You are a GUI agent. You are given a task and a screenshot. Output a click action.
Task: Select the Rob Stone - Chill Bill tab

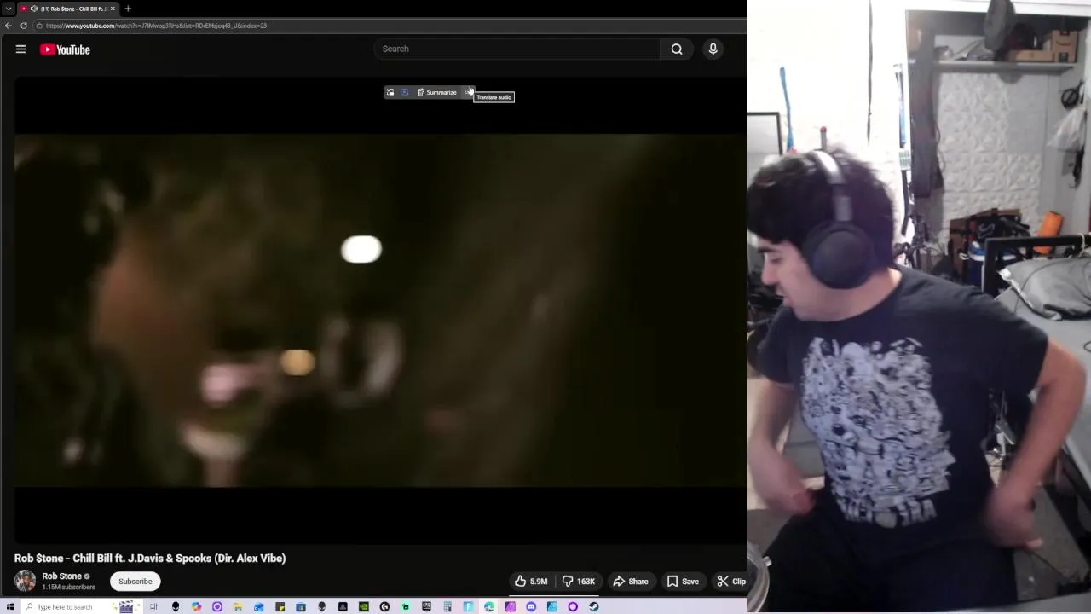(x=68, y=9)
